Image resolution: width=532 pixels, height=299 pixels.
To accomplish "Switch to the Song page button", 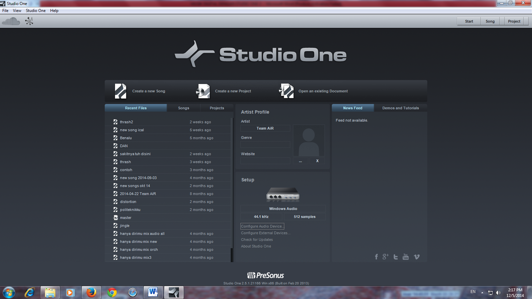I will 490,21.
